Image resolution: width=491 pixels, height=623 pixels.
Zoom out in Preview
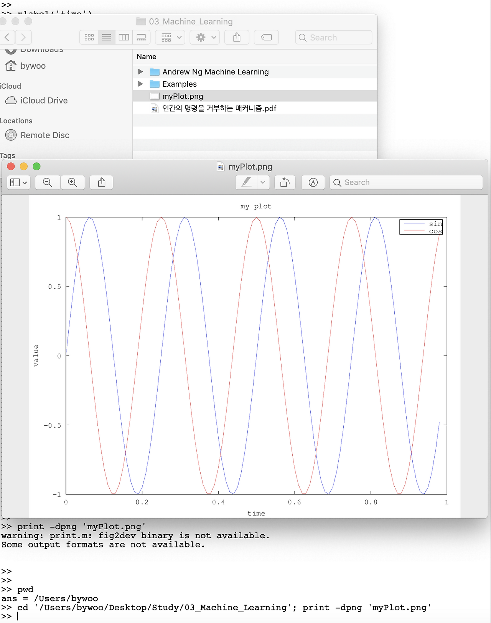pyautogui.click(x=48, y=182)
